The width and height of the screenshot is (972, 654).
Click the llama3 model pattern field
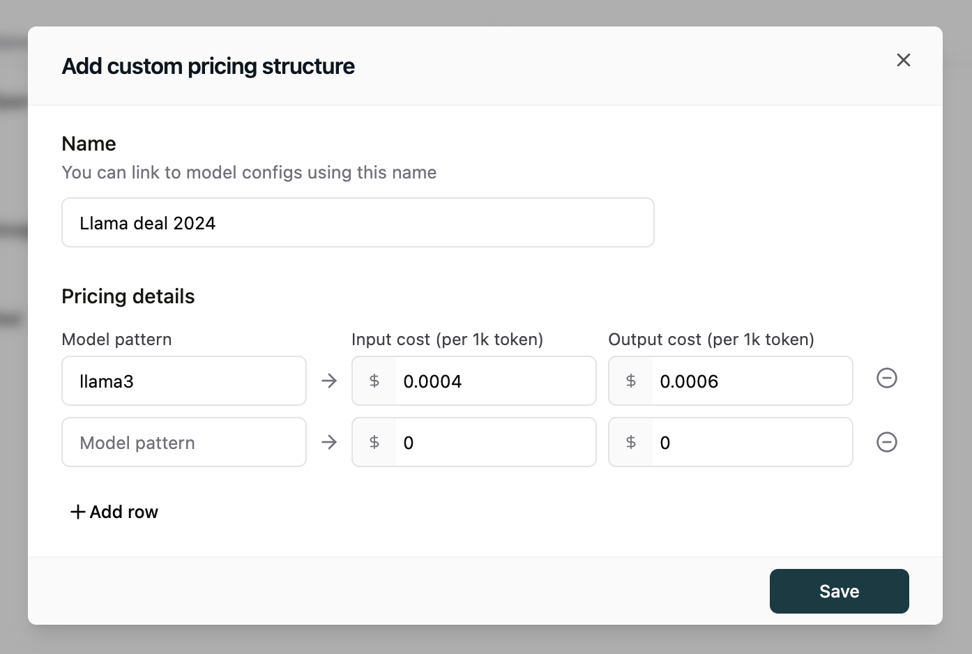(x=183, y=381)
